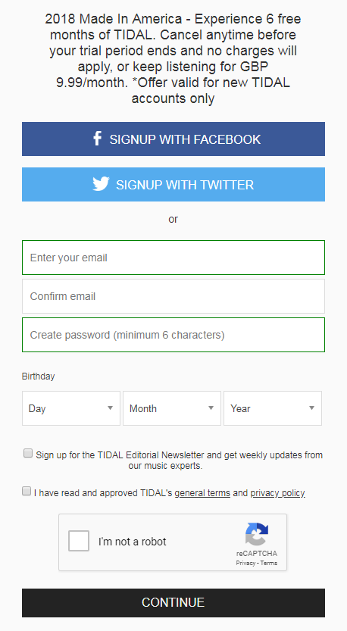This screenshot has height=631, width=347.
Task: Open the Day dropdown
Action: 71,408
